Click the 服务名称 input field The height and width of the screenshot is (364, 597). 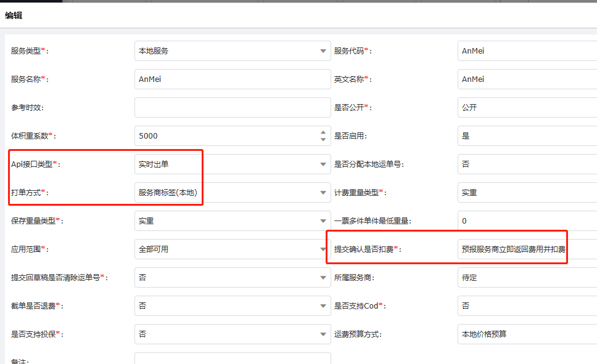point(233,79)
